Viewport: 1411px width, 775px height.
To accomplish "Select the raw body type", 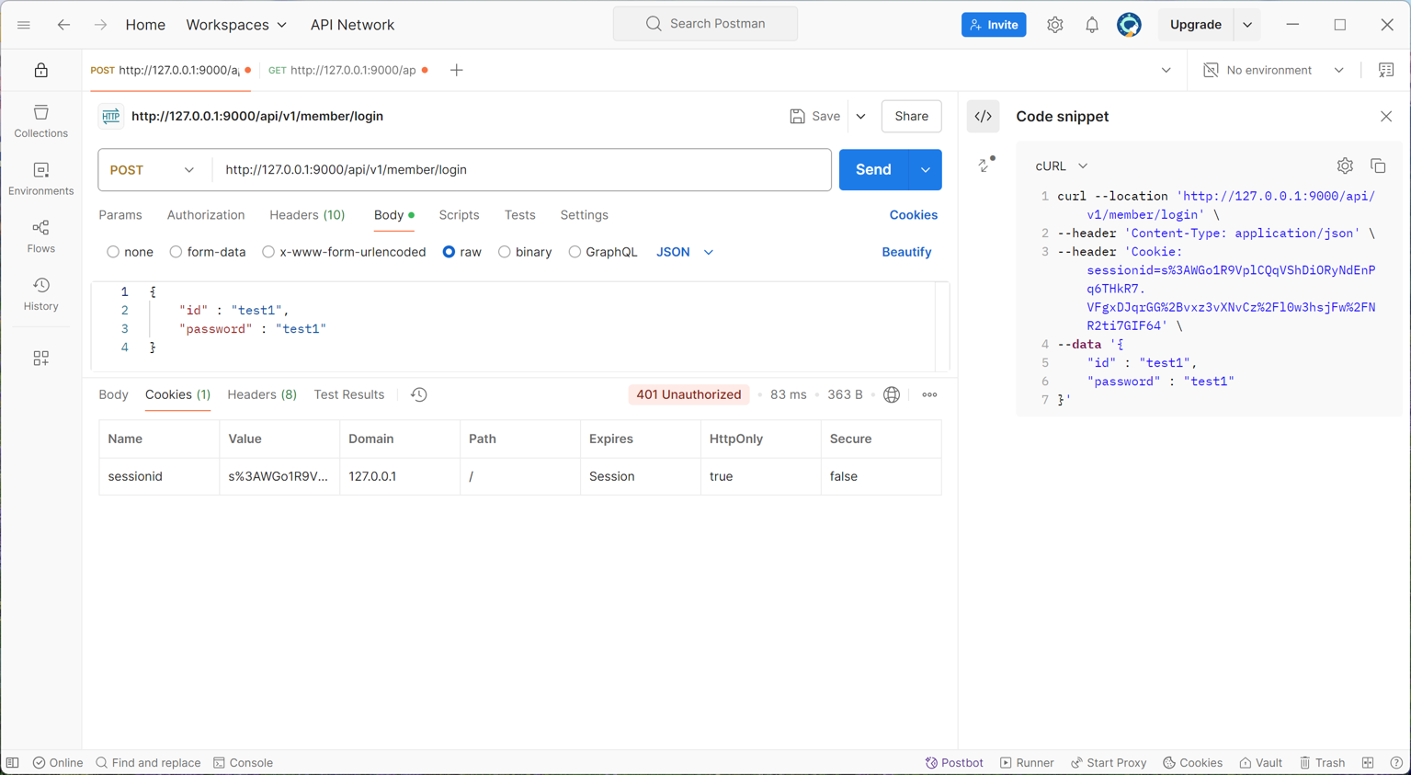I will 449,252.
